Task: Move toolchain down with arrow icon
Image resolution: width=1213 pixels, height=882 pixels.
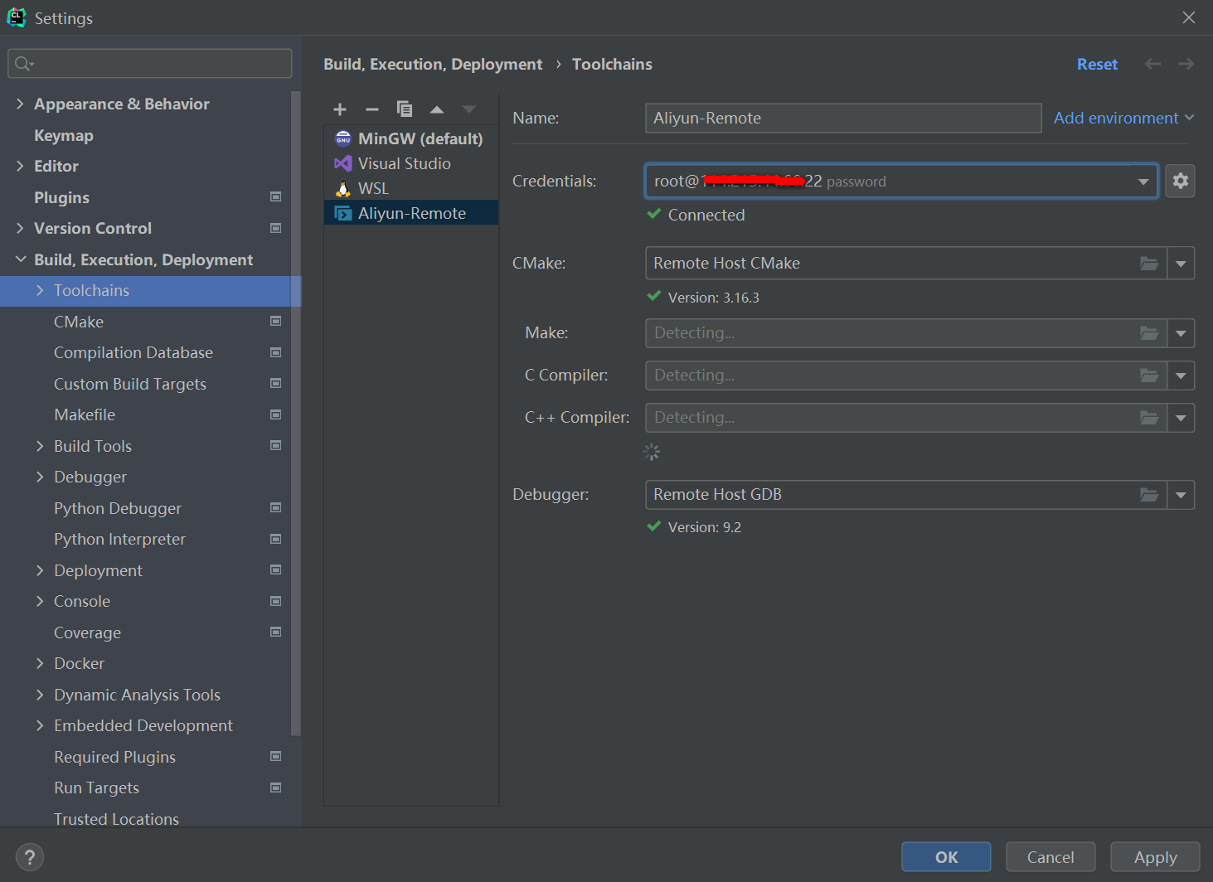Action: [469, 109]
